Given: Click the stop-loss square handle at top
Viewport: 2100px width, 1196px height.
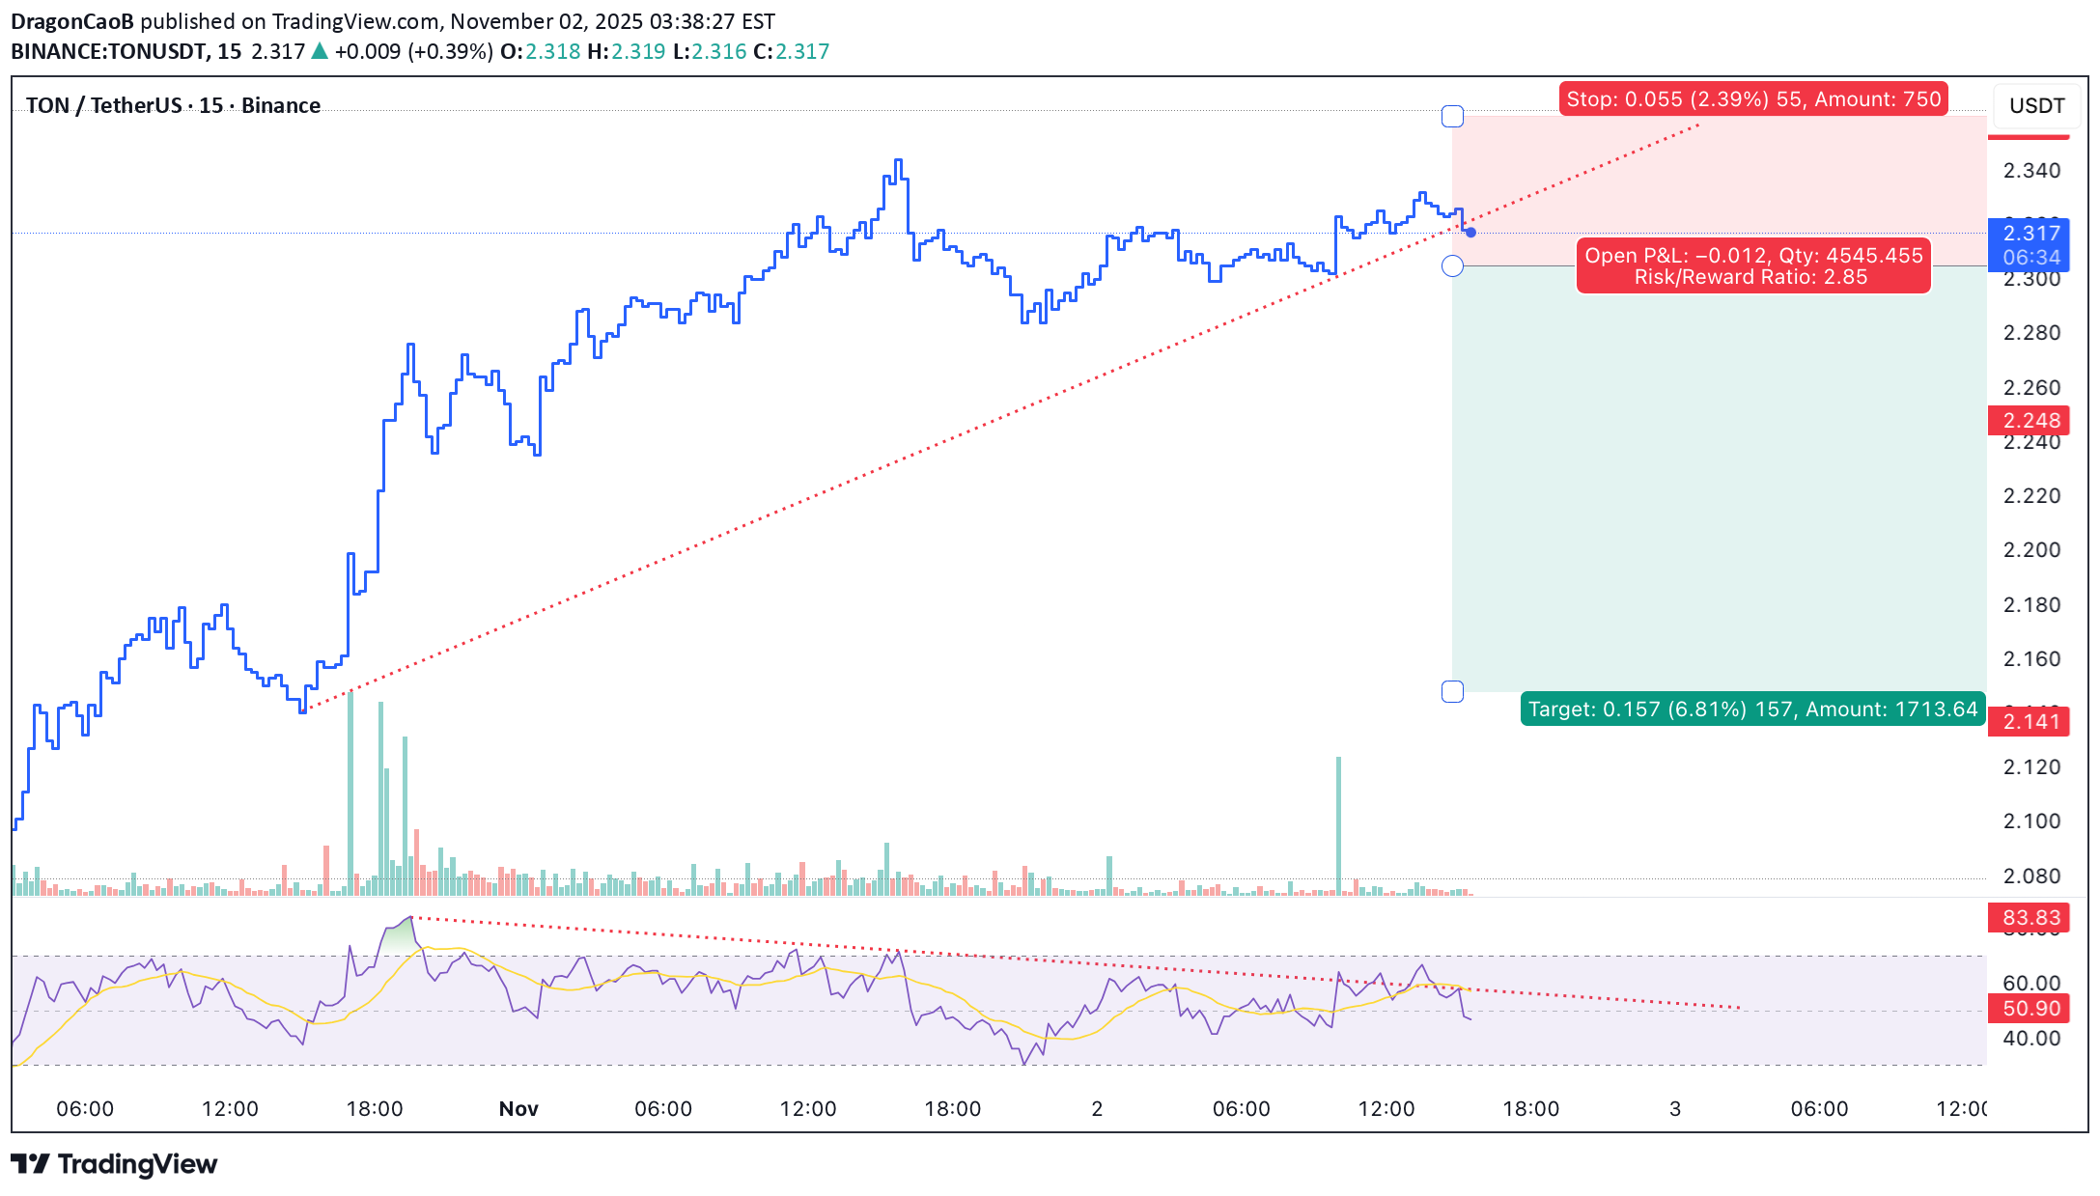Looking at the screenshot, I should click(1452, 117).
